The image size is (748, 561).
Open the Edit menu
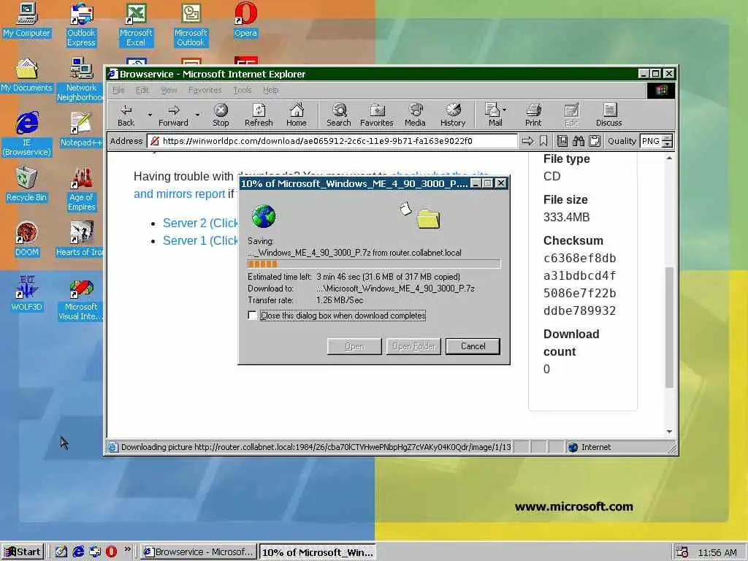(x=142, y=90)
